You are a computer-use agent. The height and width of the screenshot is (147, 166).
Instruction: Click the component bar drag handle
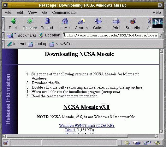pos(120,143)
